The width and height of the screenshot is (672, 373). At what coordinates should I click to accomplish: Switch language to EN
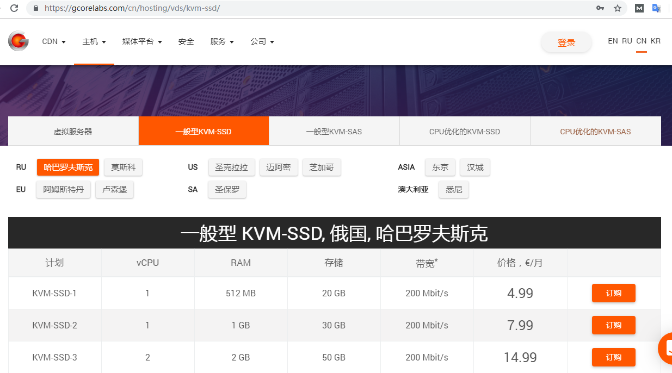coord(613,41)
